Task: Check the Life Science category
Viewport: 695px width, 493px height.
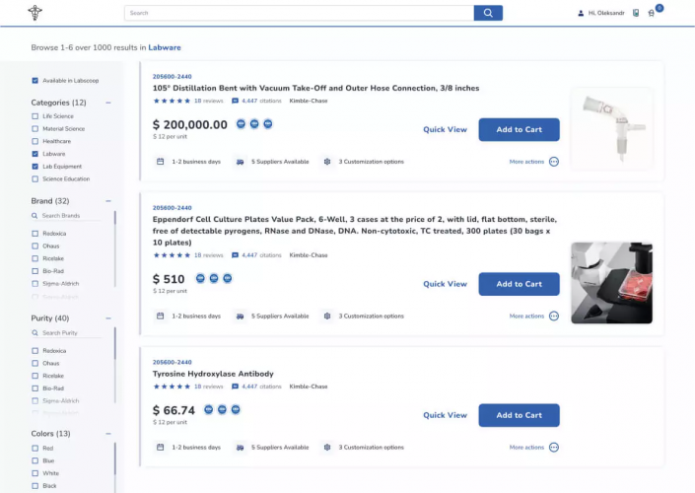Action: pyautogui.click(x=35, y=116)
